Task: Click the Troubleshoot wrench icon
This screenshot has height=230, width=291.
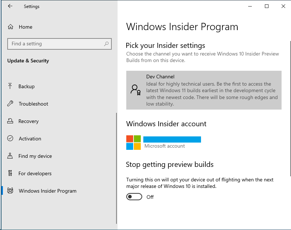Action: (10, 103)
